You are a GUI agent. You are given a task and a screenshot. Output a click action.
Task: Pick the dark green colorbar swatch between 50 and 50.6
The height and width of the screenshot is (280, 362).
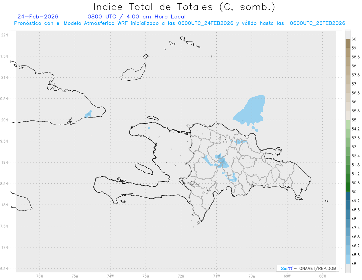click(x=348, y=187)
